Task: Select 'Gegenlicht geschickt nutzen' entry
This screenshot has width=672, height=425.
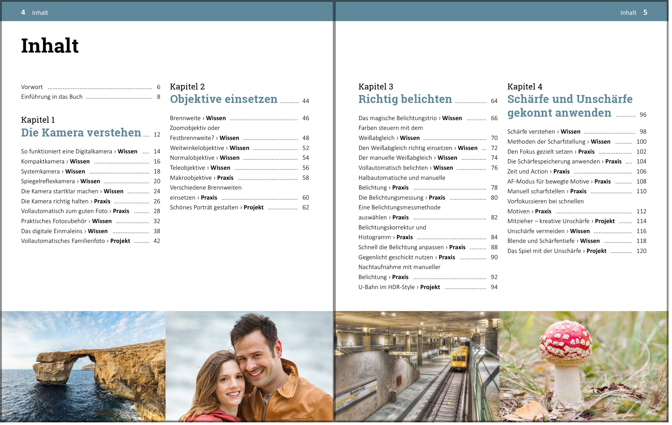Action: tap(428, 257)
